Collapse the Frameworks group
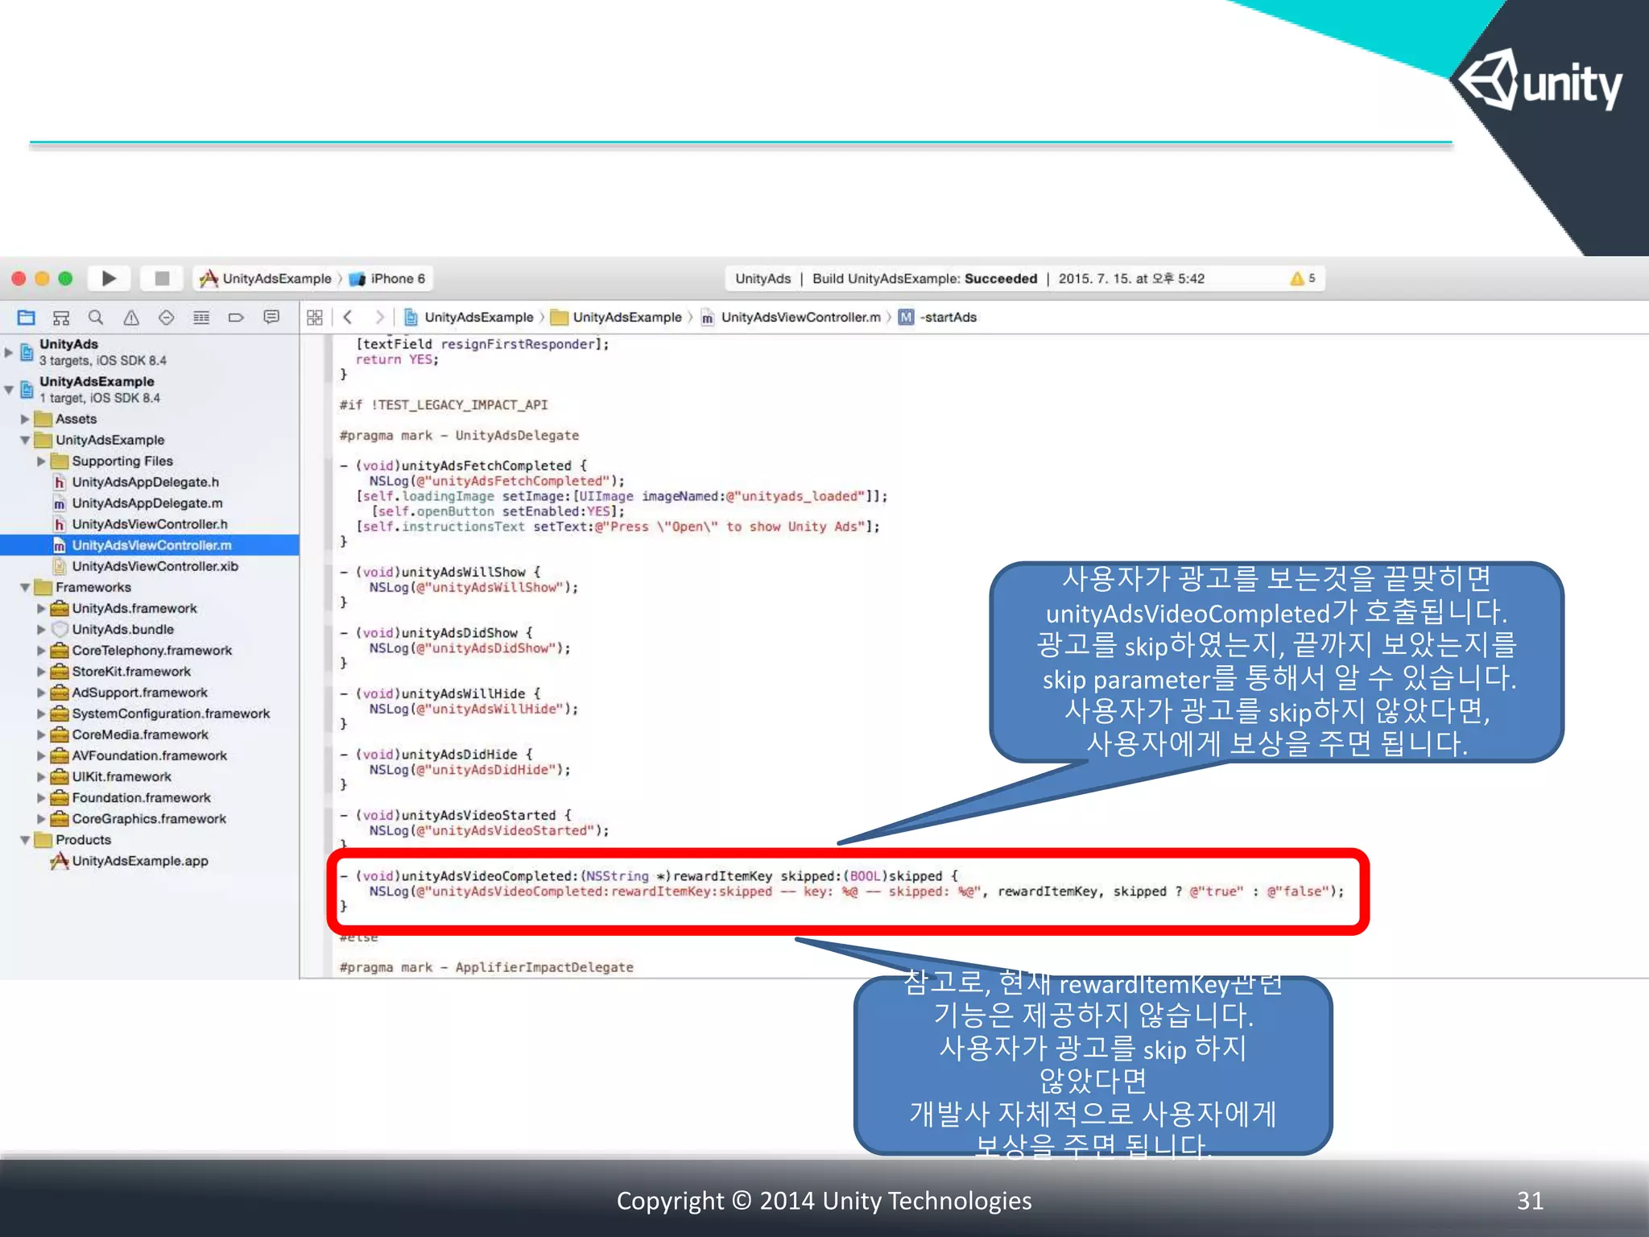Viewport: 1649px width, 1237px height. 25,587
